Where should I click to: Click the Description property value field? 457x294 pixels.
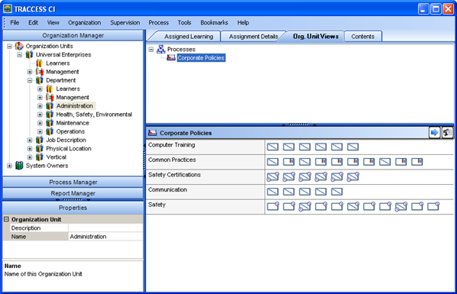click(105, 228)
